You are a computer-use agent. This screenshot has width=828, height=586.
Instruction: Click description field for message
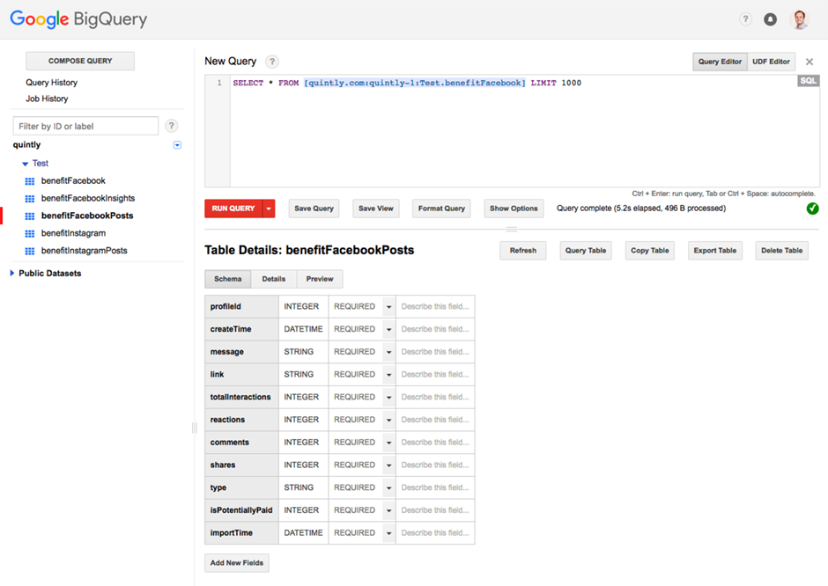pos(435,352)
